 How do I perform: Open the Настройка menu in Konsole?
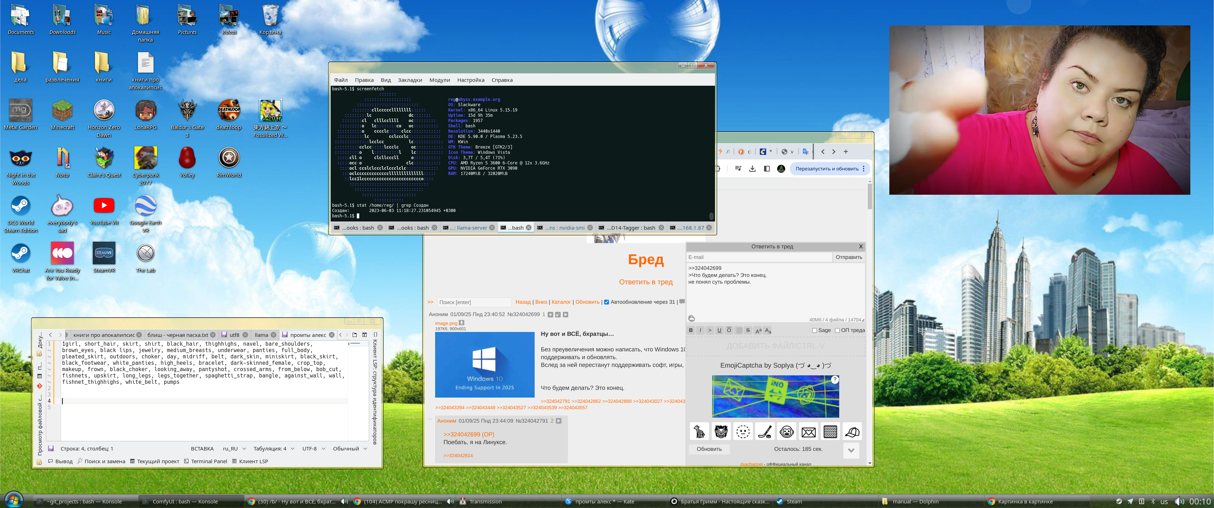470,80
